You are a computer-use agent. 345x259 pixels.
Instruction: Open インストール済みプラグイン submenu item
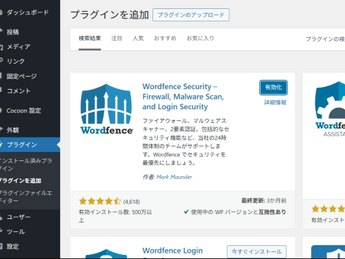pyautogui.click(x=26, y=164)
